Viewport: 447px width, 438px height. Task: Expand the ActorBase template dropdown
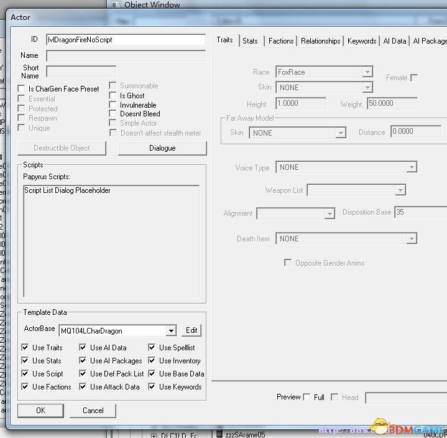tap(172, 331)
